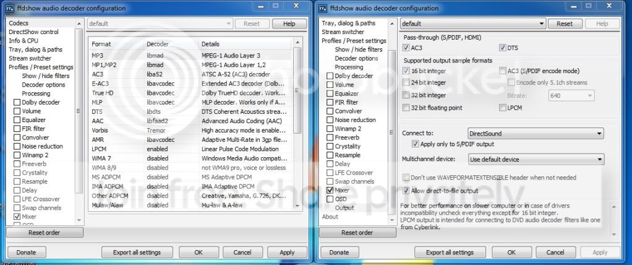The height and width of the screenshot is (265, 632).
Task: Click ffdshow icon in right window title bar
Action: point(324,8)
